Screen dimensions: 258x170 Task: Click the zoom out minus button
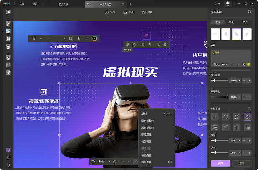coord(93,162)
